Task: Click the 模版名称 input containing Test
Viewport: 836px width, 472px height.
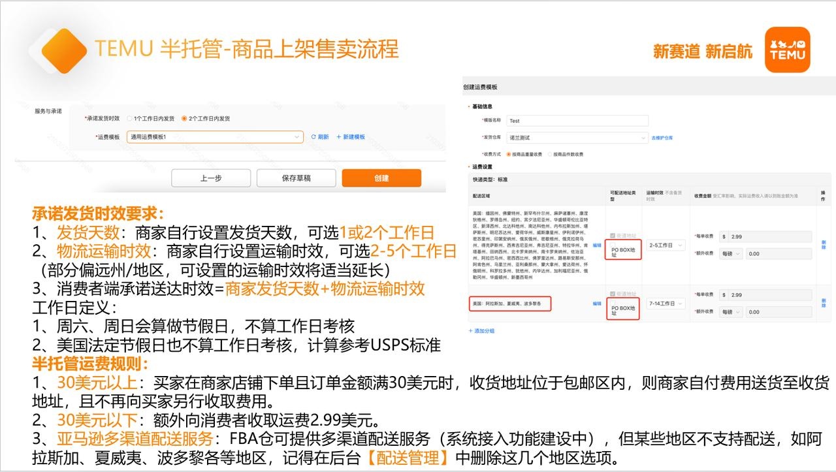Action: (577, 121)
